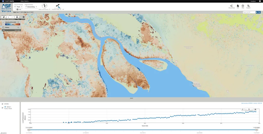
Task: Click the info icon next to Rollout
Action: [18, 27]
